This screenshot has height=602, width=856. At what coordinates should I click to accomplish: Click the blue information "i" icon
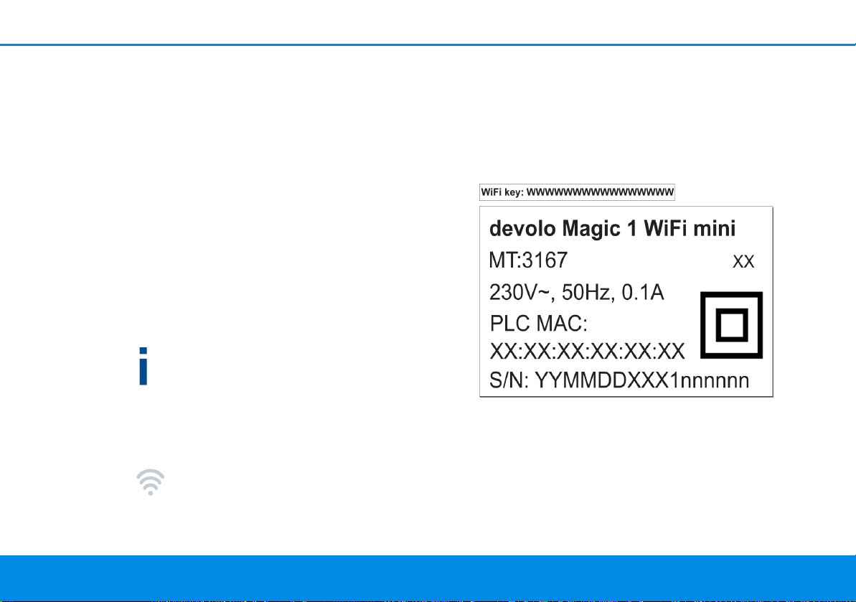coord(143,366)
